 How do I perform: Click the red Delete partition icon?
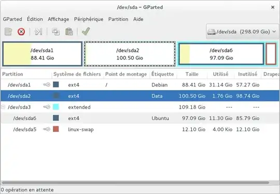21,32
